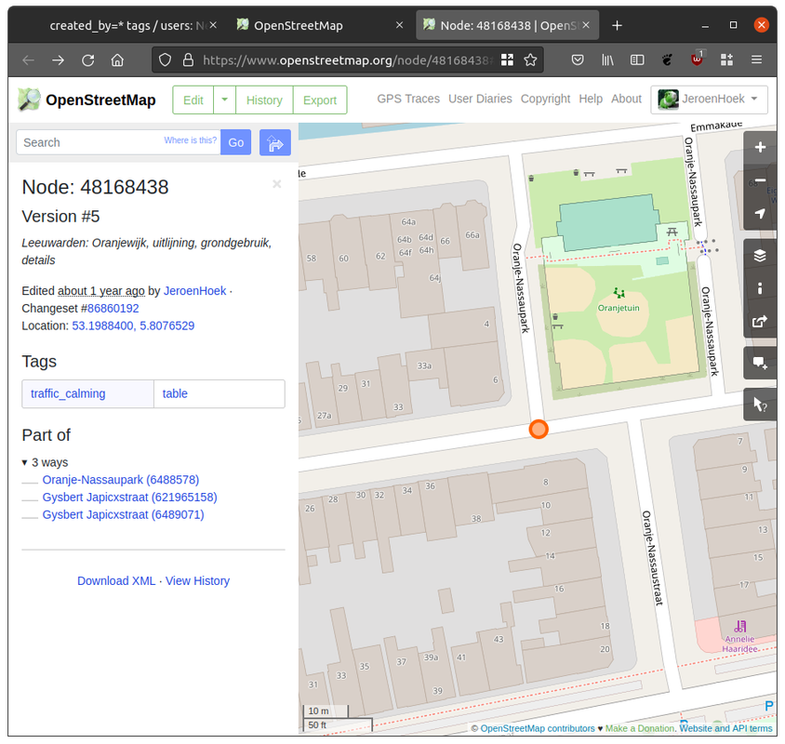
Task: Activate the query features tool
Action: [x=760, y=404]
